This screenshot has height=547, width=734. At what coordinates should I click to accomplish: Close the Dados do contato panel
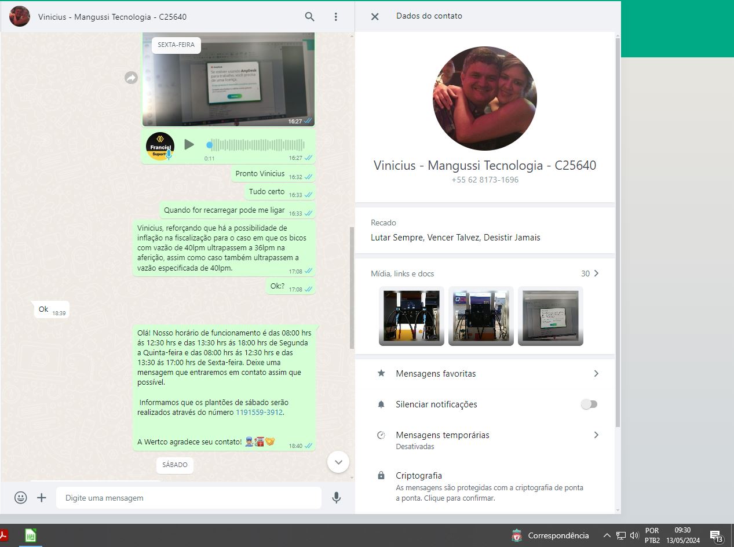[374, 16]
